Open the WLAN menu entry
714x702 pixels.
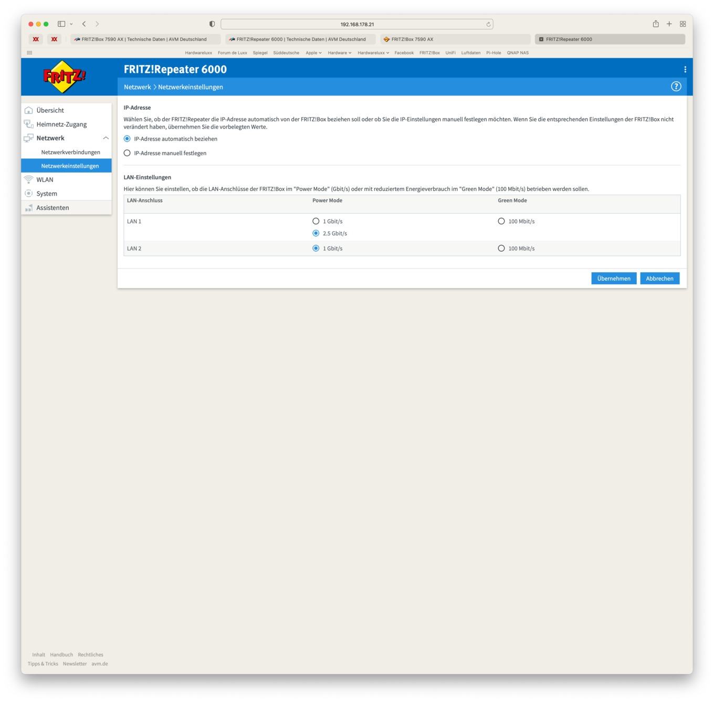point(45,179)
